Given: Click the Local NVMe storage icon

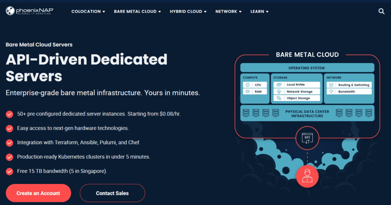Looking at the screenshot, I should click(279, 85).
